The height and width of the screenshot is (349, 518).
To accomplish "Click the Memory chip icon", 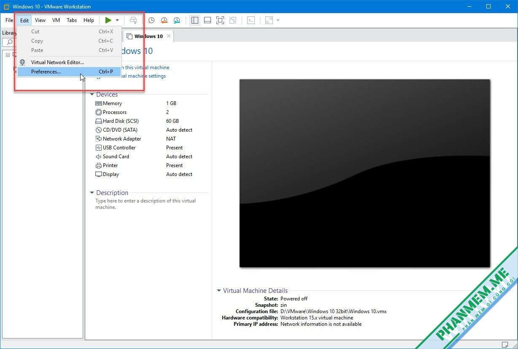I will click(x=99, y=103).
